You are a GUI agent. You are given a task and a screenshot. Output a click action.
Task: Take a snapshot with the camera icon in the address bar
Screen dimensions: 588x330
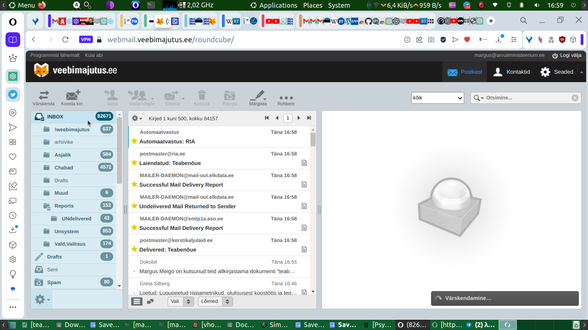[x=431, y=40]
